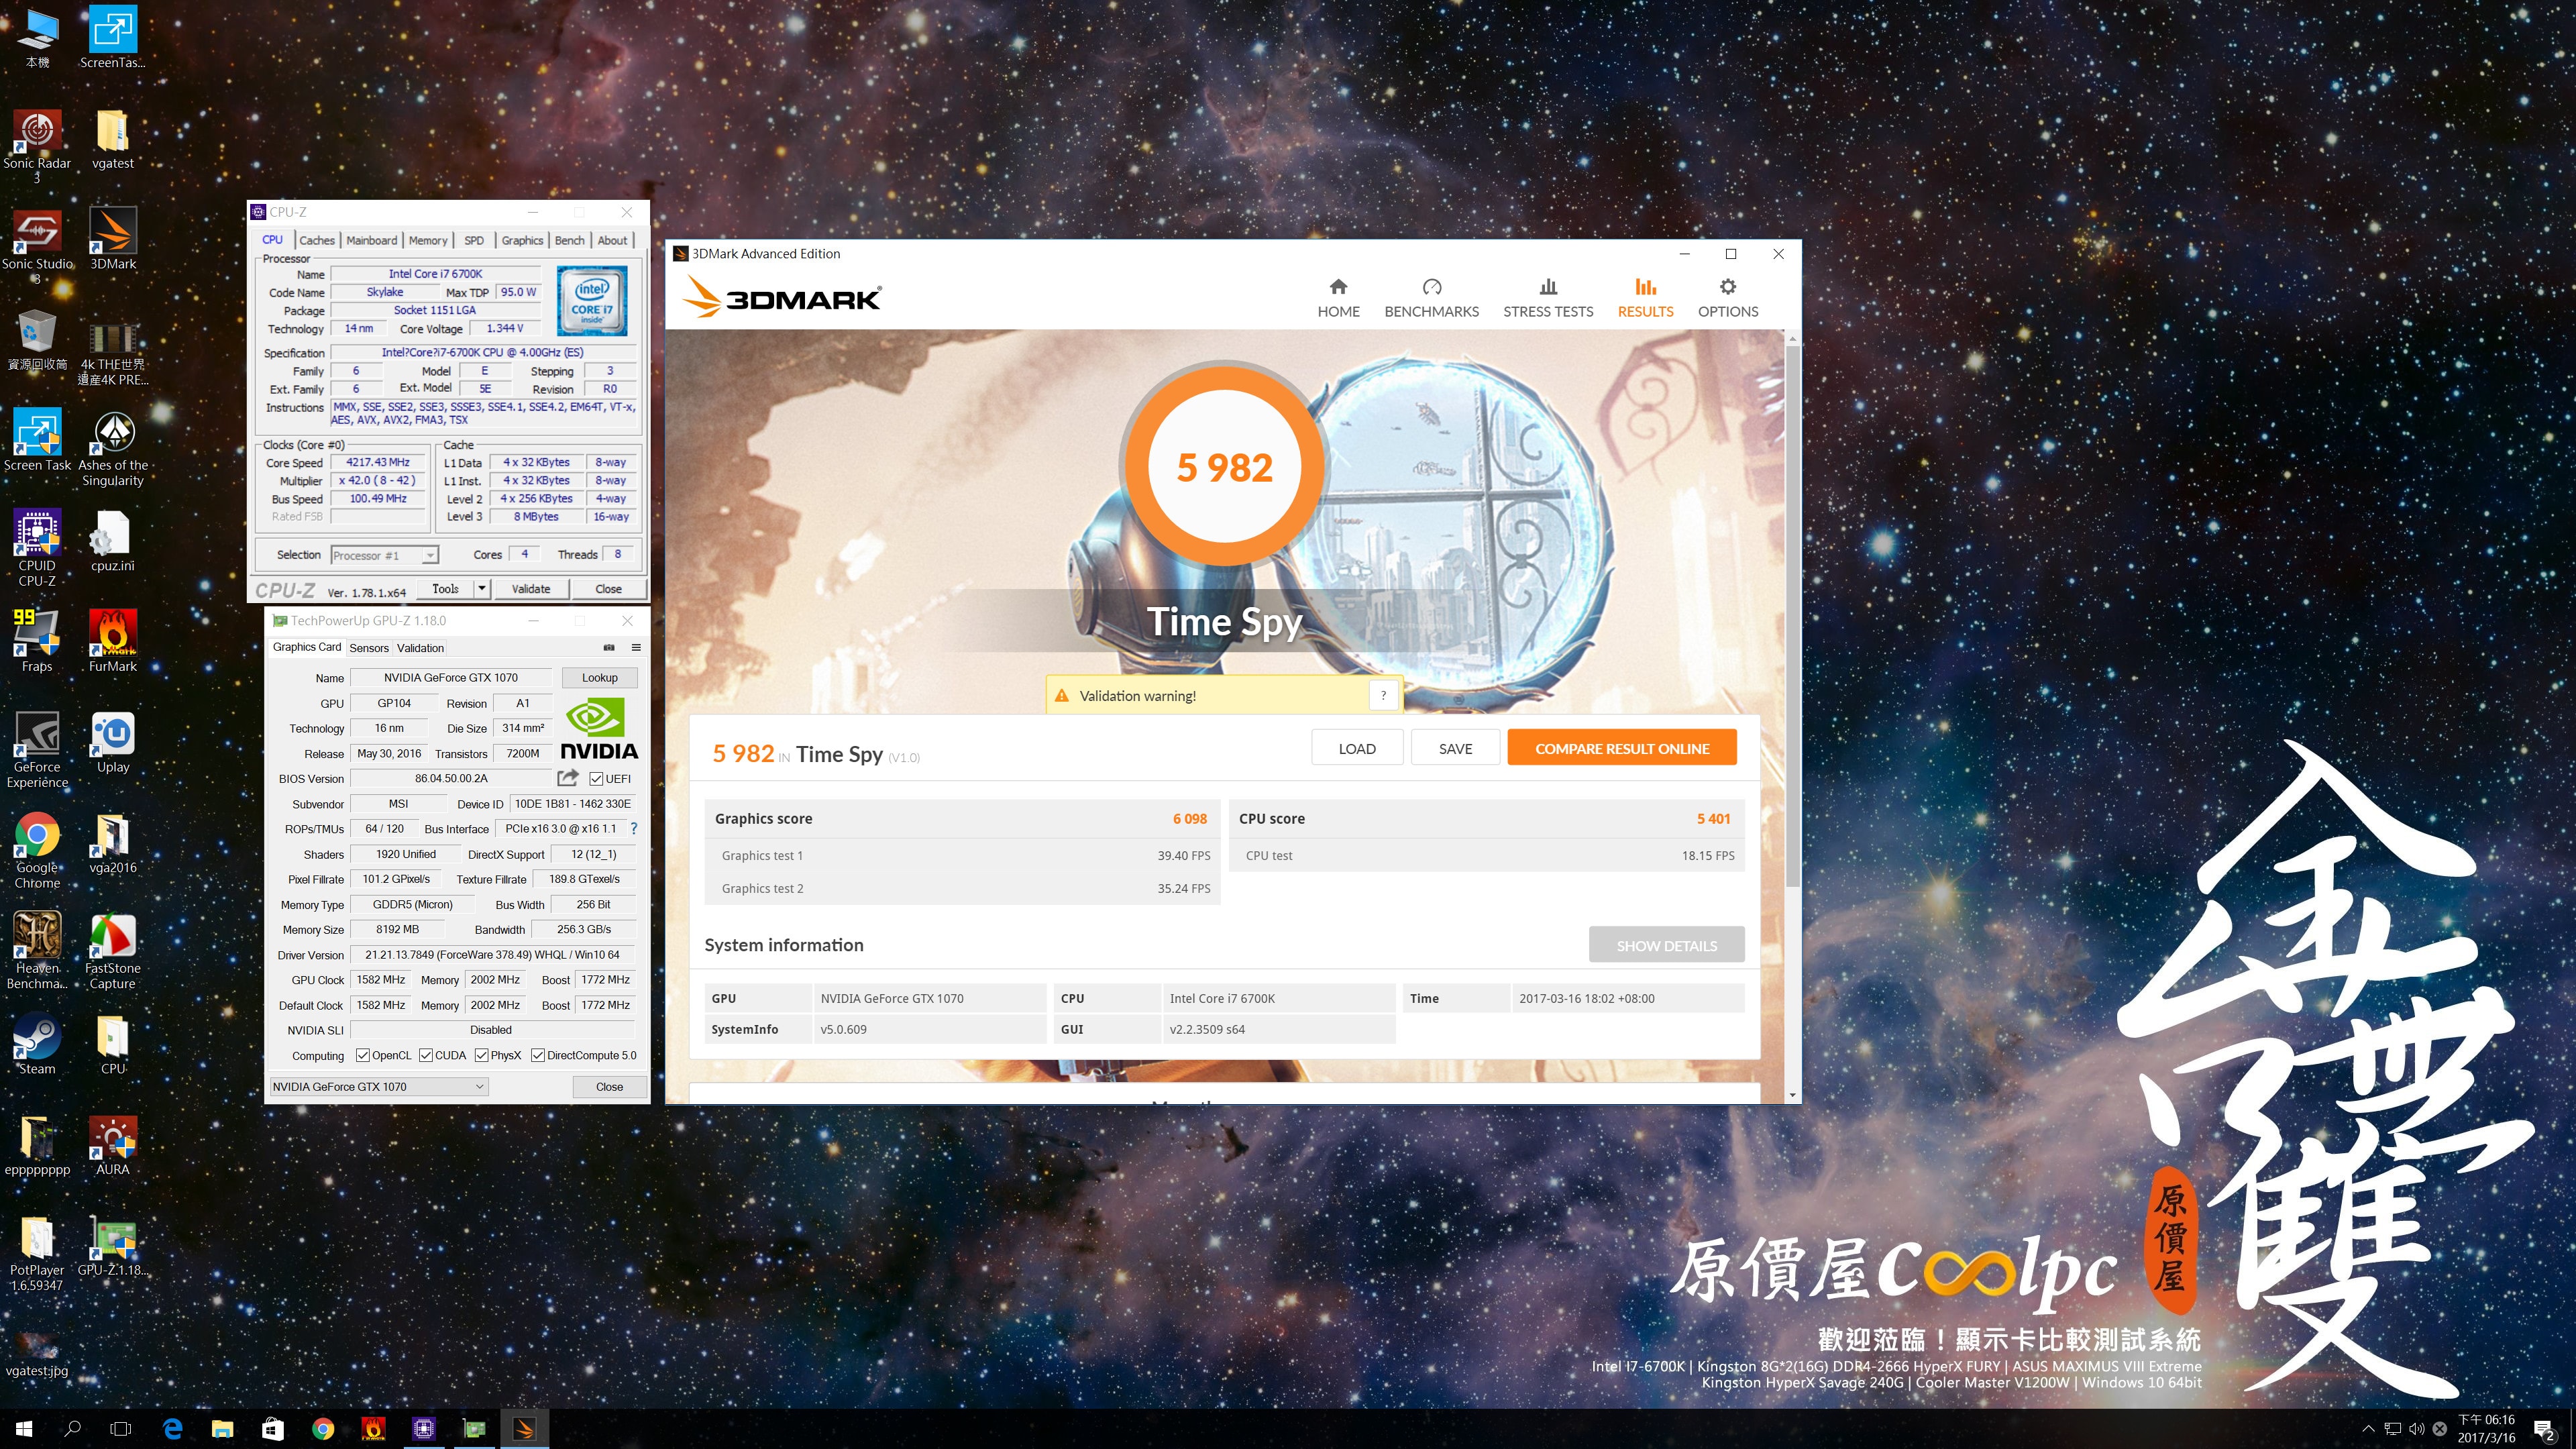This screenshot has width=2576, height=1449.
Task: Toggle the OpenCL checkbox in GPU-Z
Action: (x=363, y=1055)
